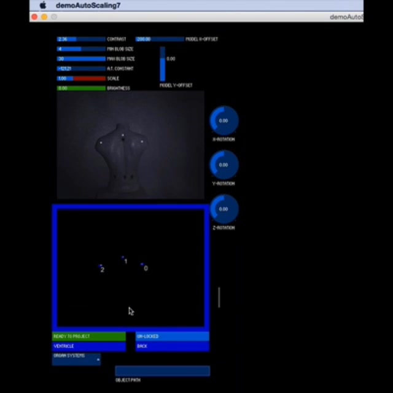This screenshot has height=393, width=393.
Task: Close the demoAutoScaling window
Action: point(34,17)
